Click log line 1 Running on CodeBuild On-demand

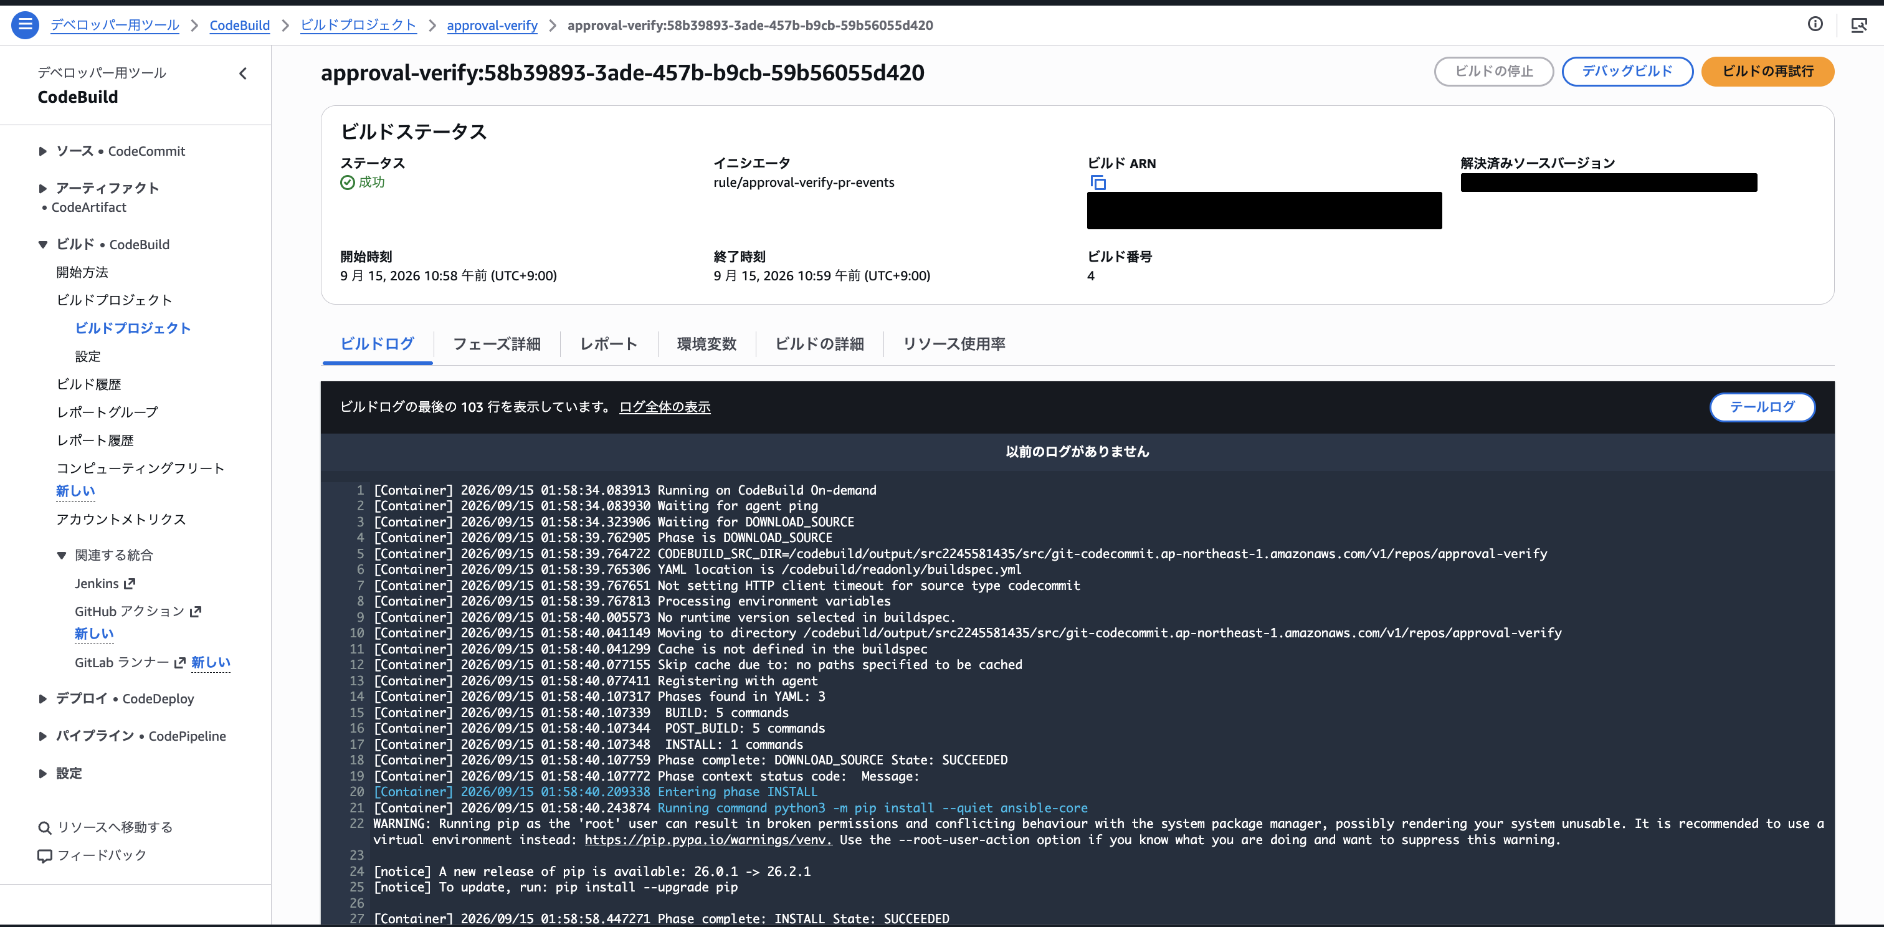click(x=625, y=490)
